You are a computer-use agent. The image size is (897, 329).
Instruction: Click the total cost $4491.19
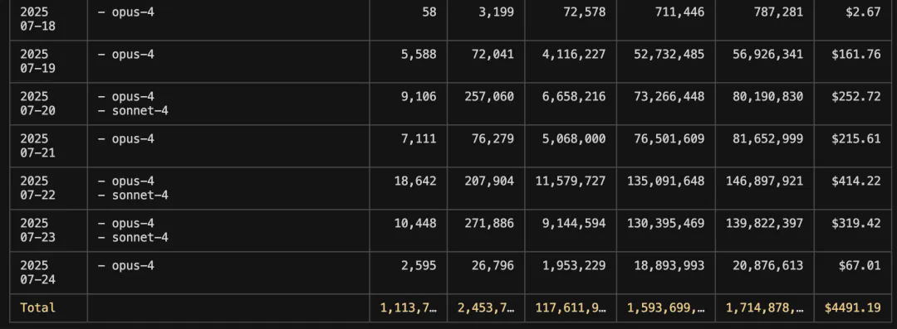point(852,307)
